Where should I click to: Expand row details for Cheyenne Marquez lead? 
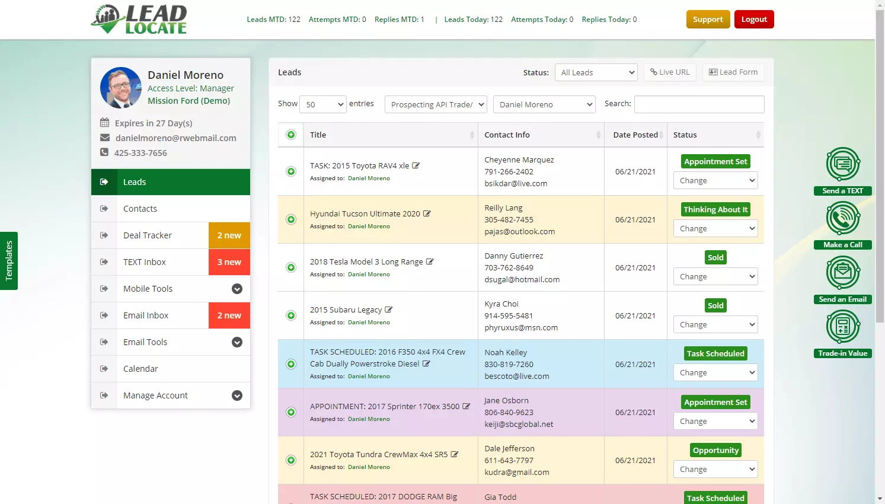(x=291, y=171)
